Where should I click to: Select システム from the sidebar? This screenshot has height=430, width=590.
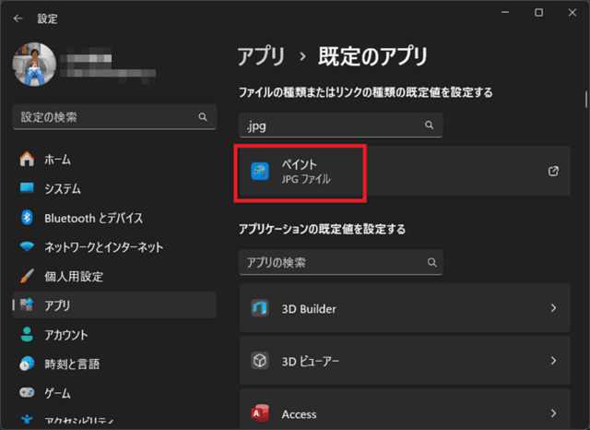point(63,189)
